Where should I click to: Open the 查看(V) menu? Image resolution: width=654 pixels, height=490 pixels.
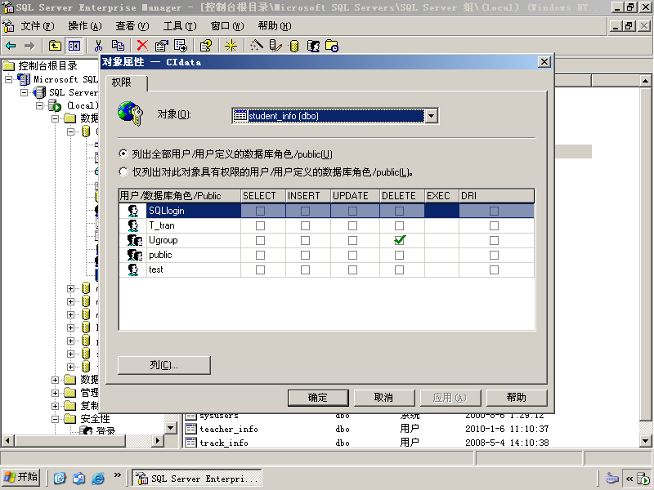(132, 26)
